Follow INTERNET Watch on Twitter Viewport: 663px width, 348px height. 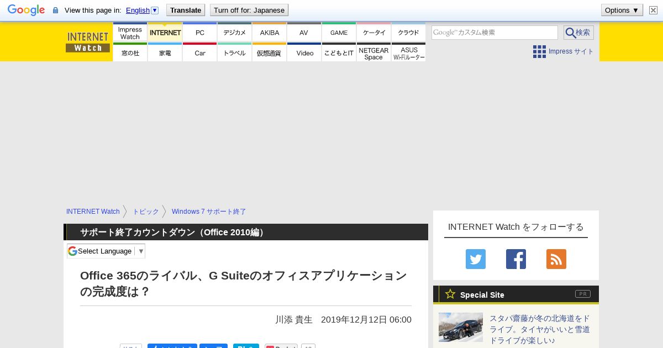[476, 259]
